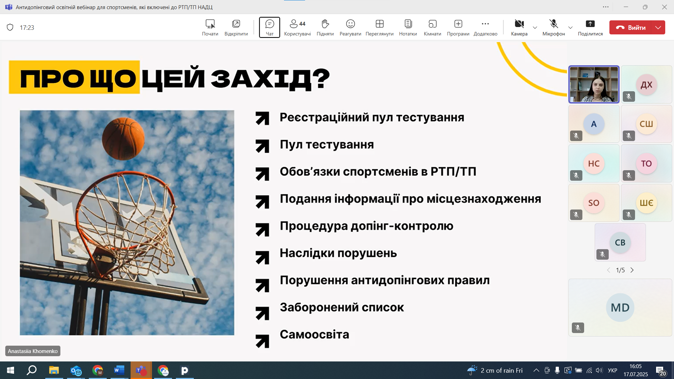Leave the meeting with Вийти button
Screen dimensions: 674x379
click(630, 27)
